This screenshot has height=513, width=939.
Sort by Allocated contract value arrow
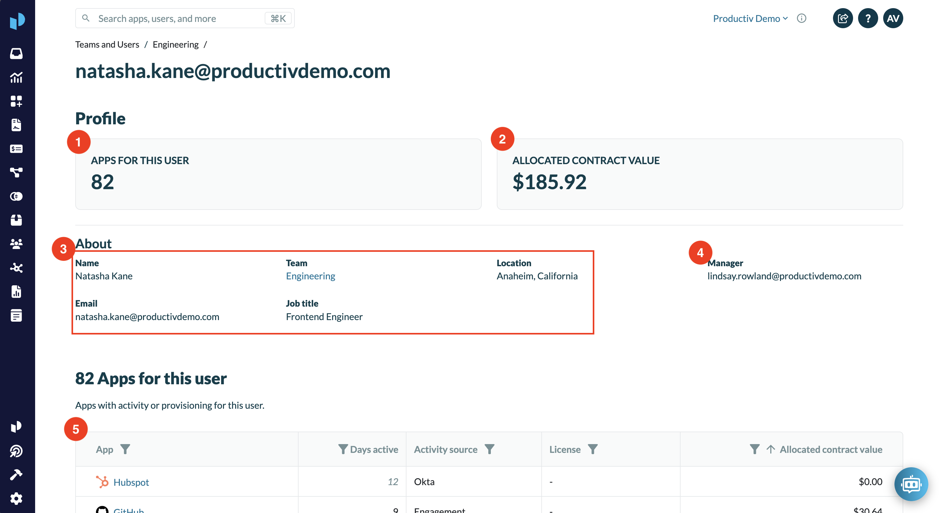point(770,449)
